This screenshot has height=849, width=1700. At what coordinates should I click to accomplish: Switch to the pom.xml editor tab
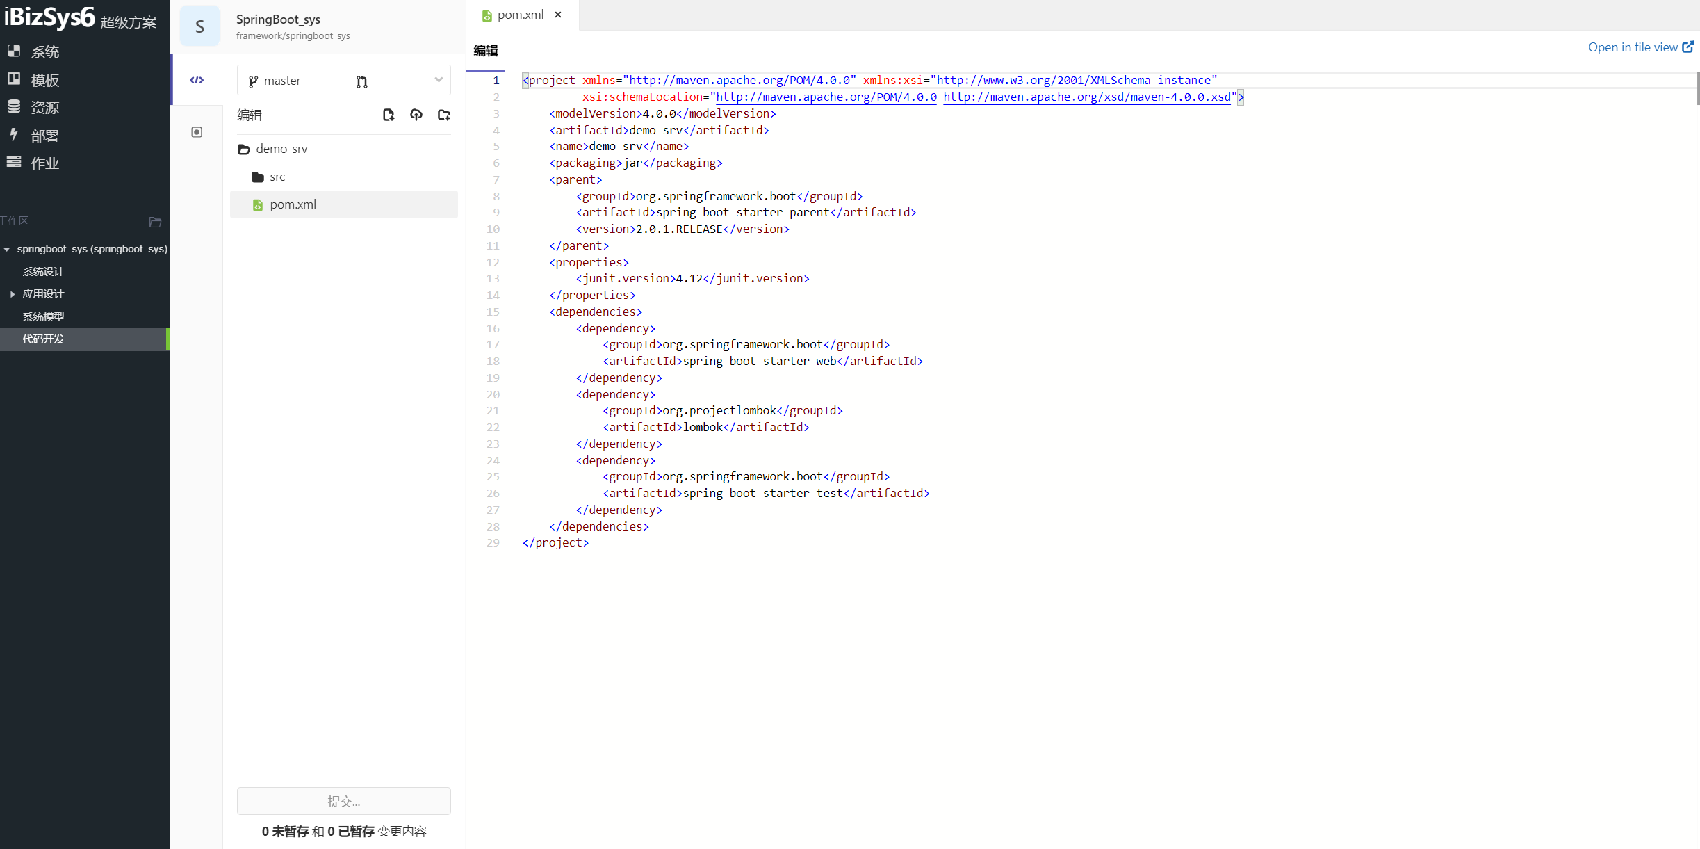(520, 15)
